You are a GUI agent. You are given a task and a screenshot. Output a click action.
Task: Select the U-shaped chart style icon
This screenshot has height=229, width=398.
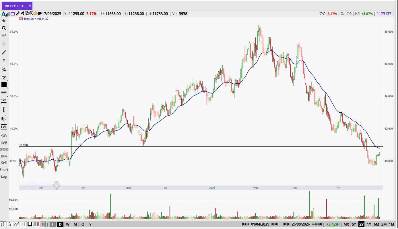(x=30, y=224)
